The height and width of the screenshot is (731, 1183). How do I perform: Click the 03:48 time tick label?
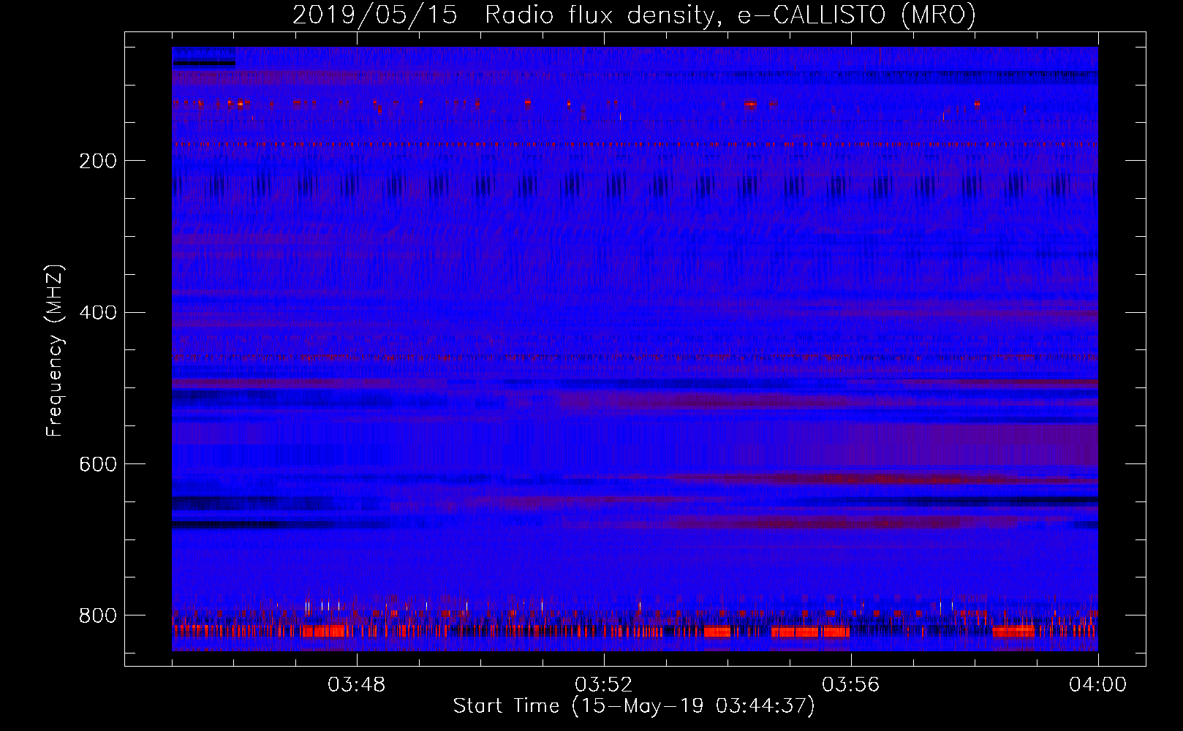coord(357,685)
